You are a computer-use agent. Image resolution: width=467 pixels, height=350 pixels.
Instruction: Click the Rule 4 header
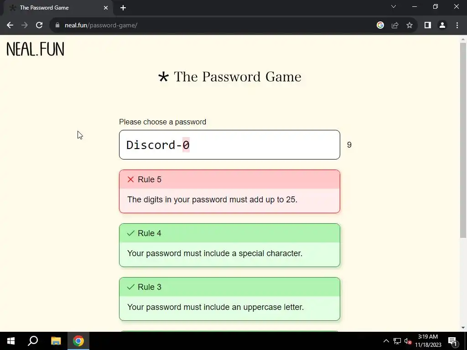[x=229, y=233]
